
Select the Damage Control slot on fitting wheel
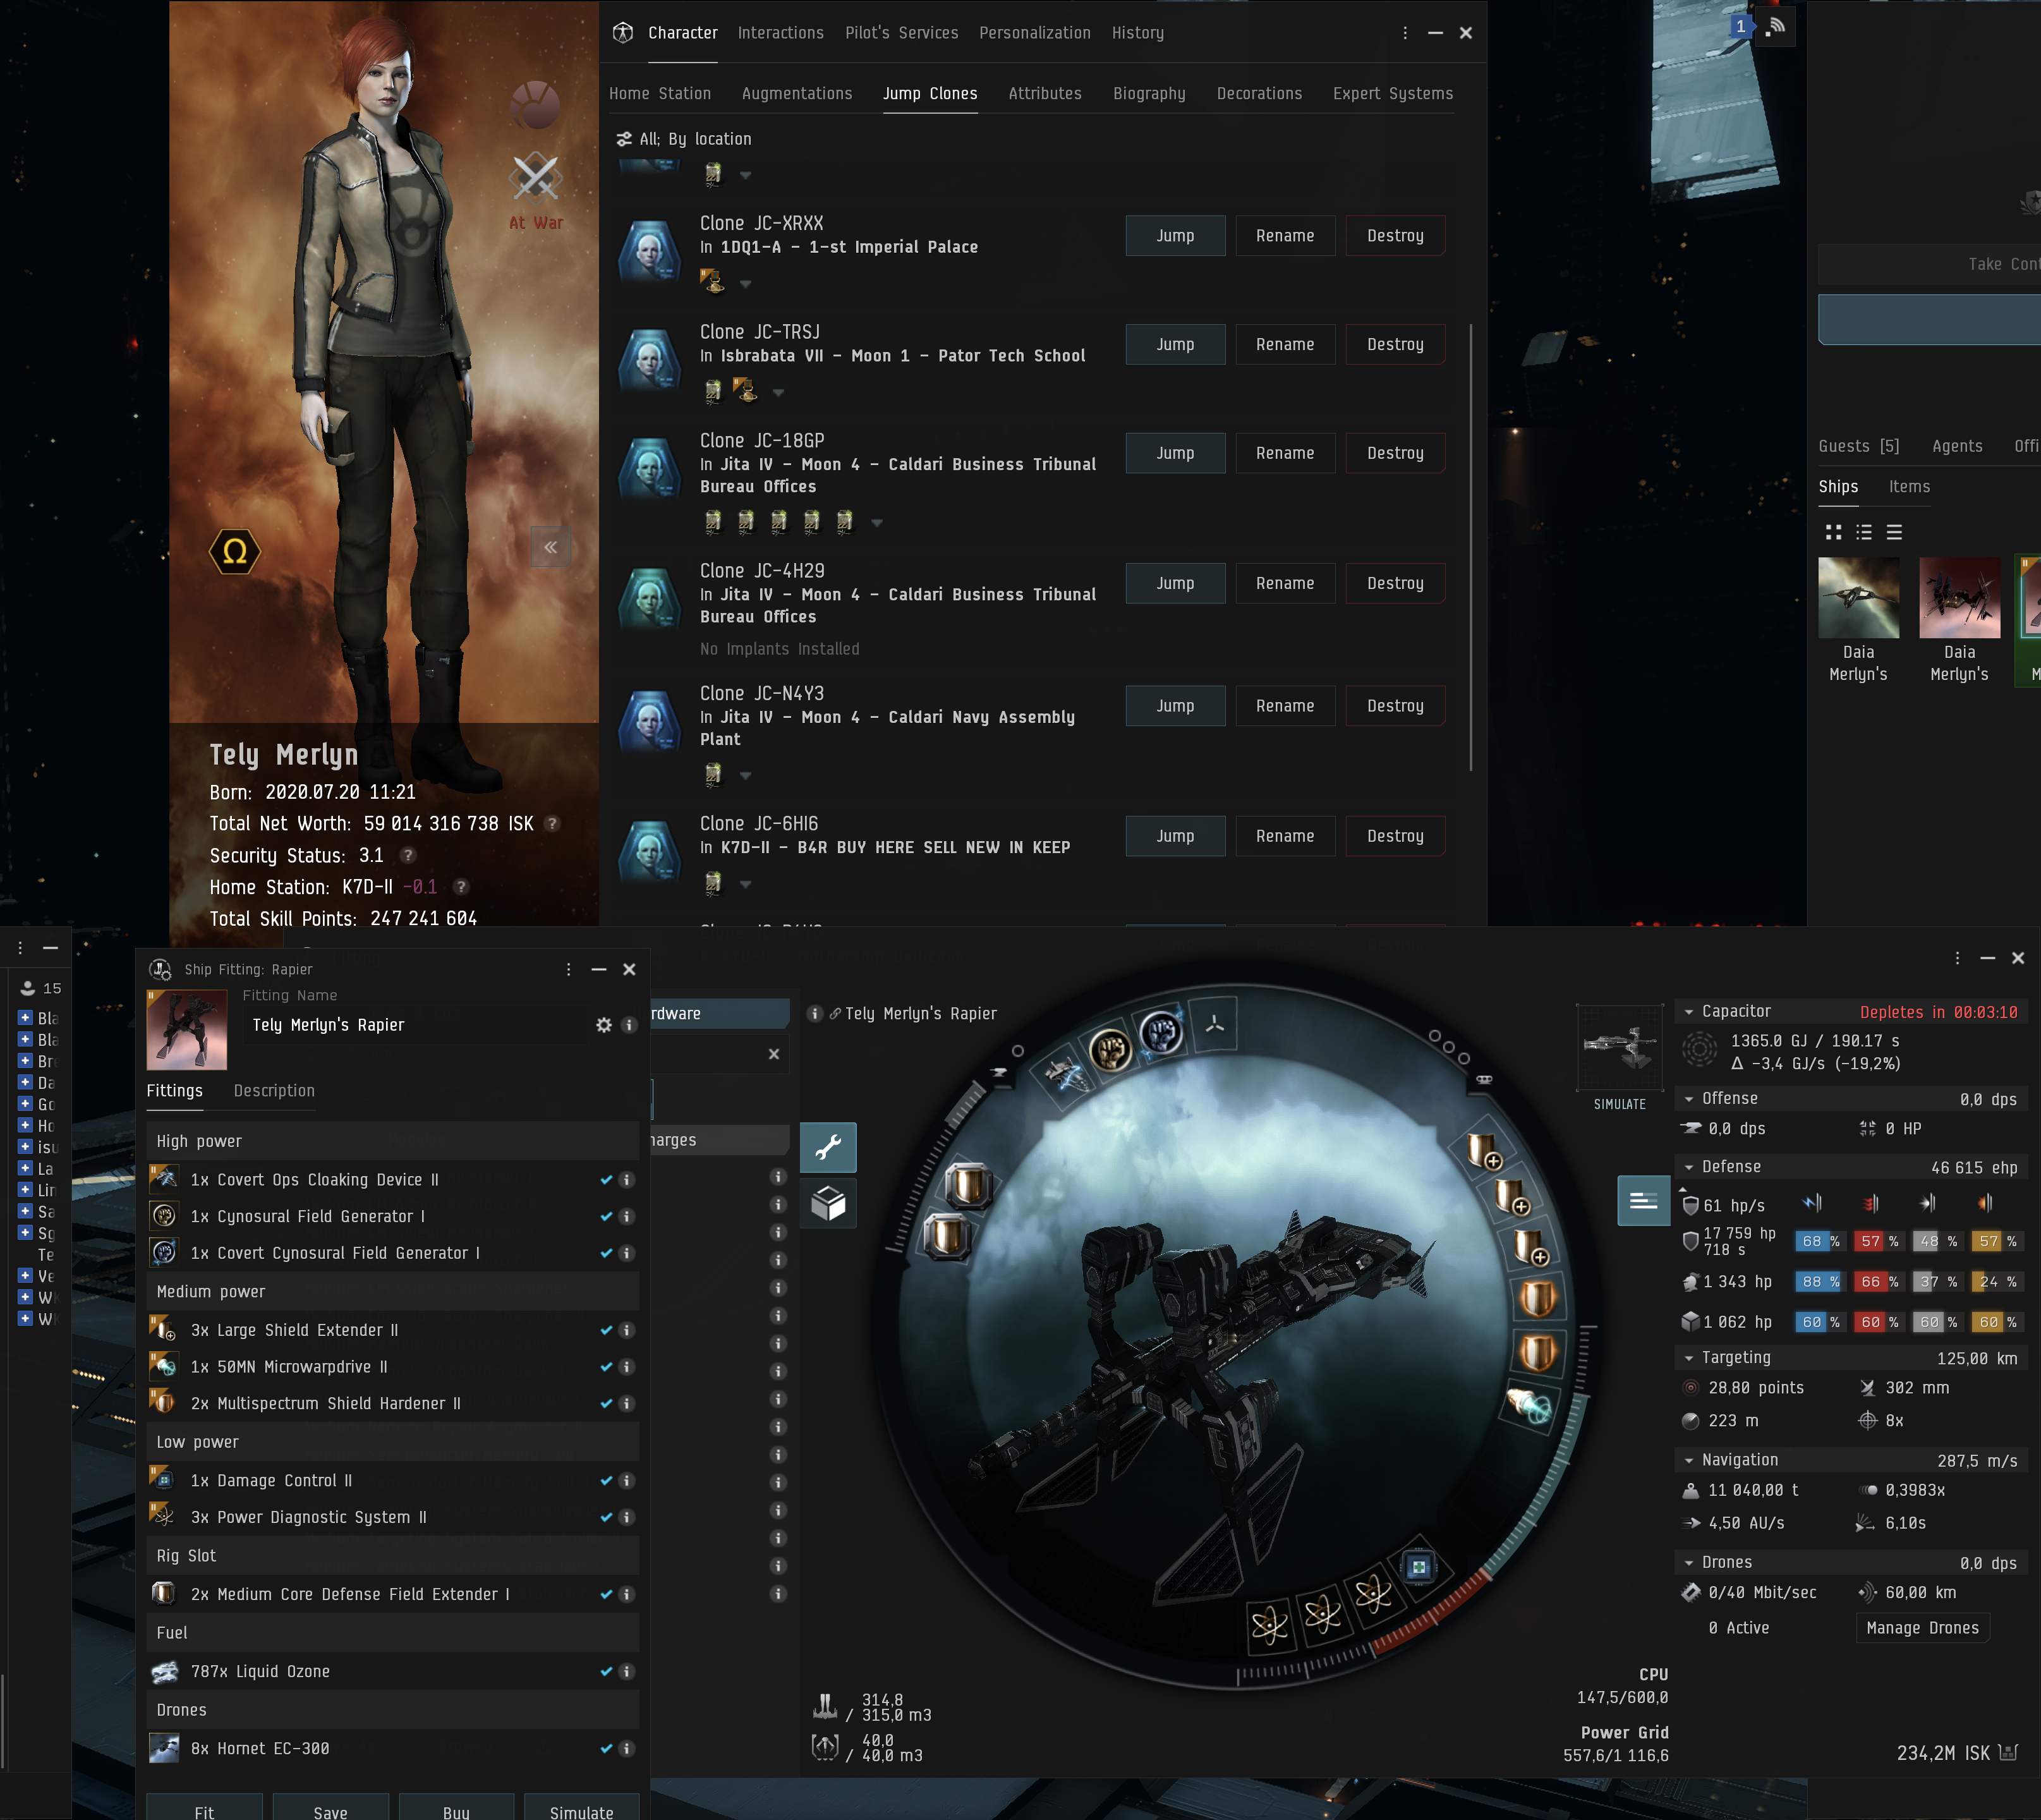[1418, 1566]
